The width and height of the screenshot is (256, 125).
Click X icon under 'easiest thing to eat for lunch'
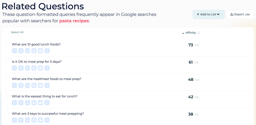point(47,103)
